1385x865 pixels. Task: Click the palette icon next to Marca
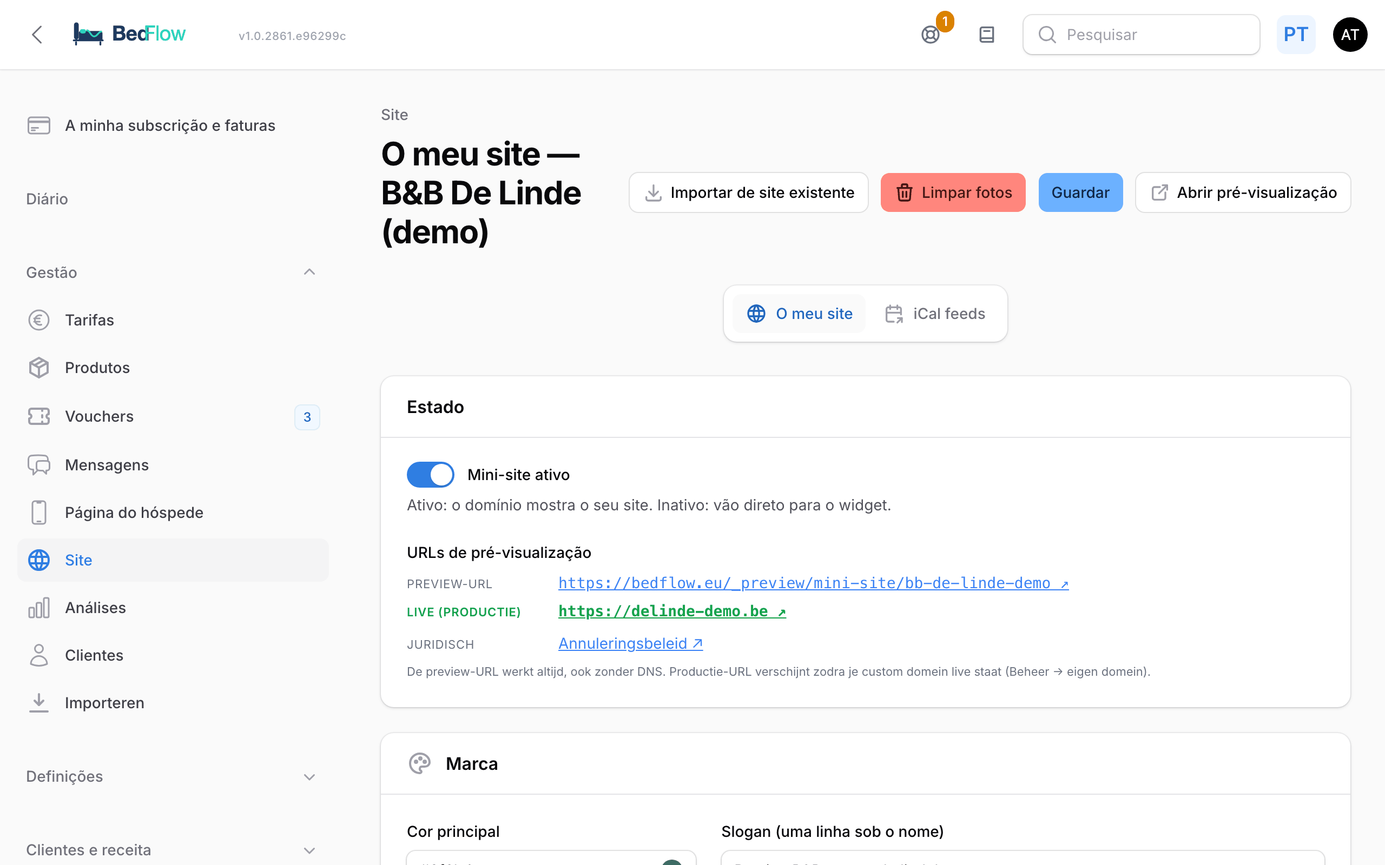pyautogui.click(x=419, y=764)
